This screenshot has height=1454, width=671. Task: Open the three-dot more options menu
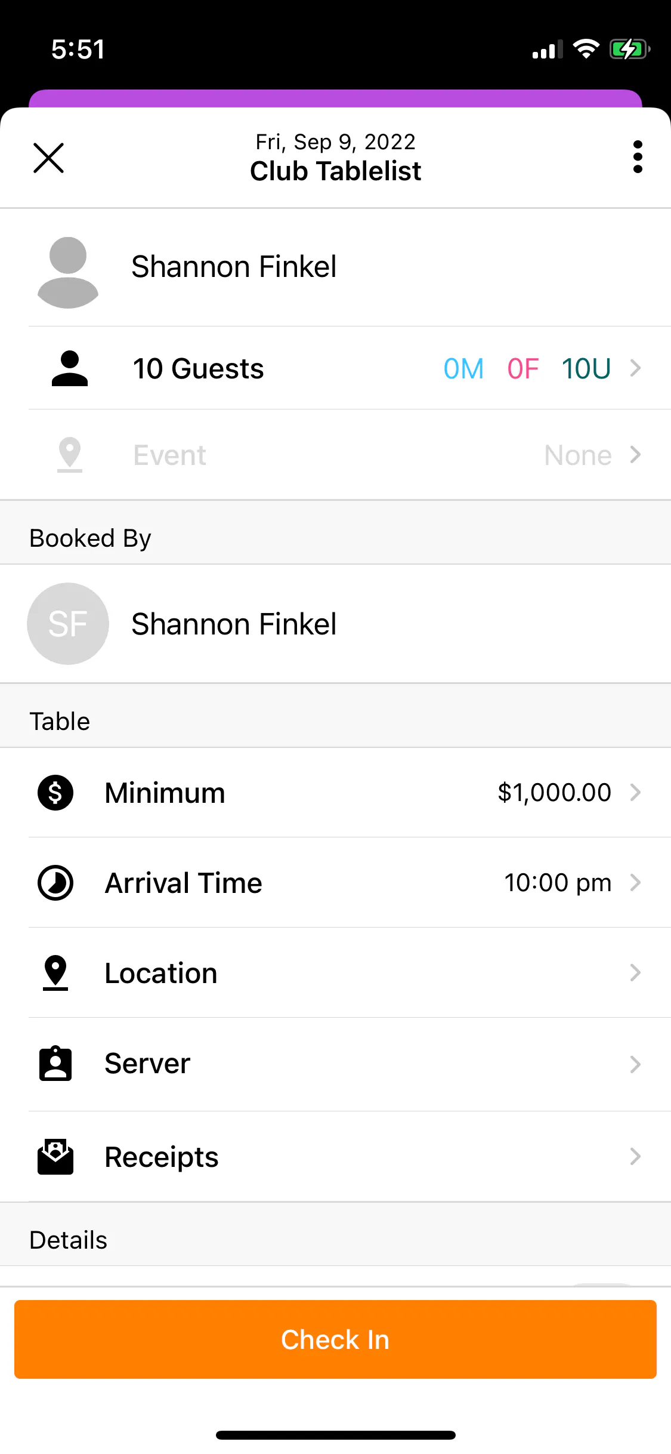click(x=638, y=157)
